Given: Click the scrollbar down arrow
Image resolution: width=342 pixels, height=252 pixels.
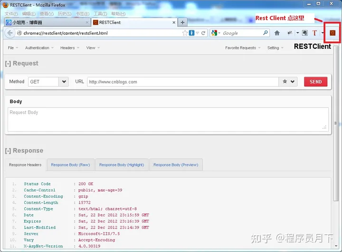Looking at the screenshot, I should pyautogui.click(x=336, y=246).
